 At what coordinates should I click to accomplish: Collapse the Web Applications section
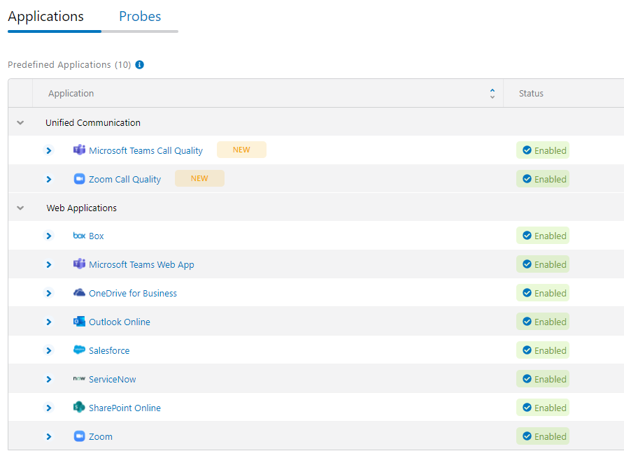tap(20, 208)
